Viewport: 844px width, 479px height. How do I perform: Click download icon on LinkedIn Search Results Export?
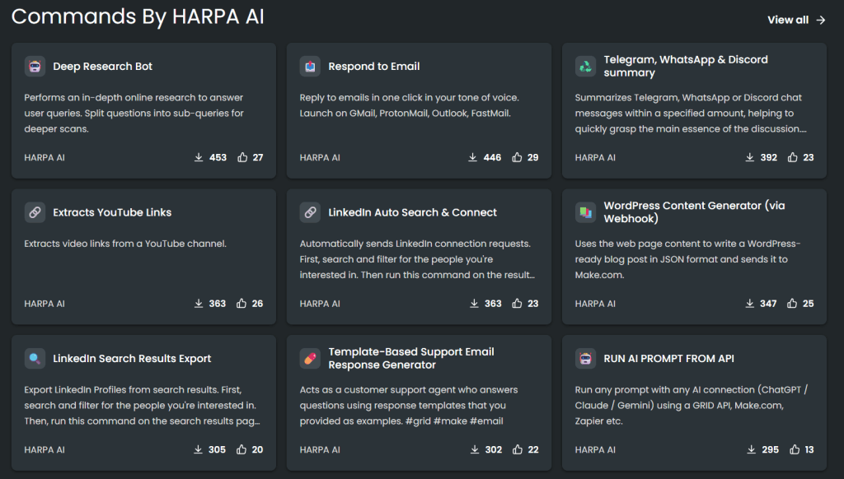[198, 449]
